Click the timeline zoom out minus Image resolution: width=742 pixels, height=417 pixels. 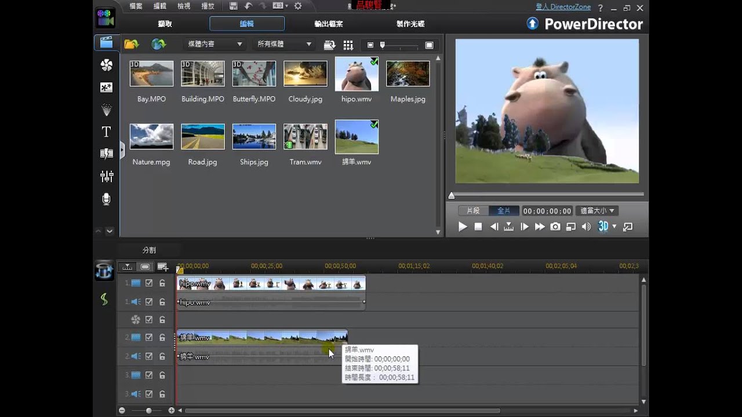click(x=122, y=410)
